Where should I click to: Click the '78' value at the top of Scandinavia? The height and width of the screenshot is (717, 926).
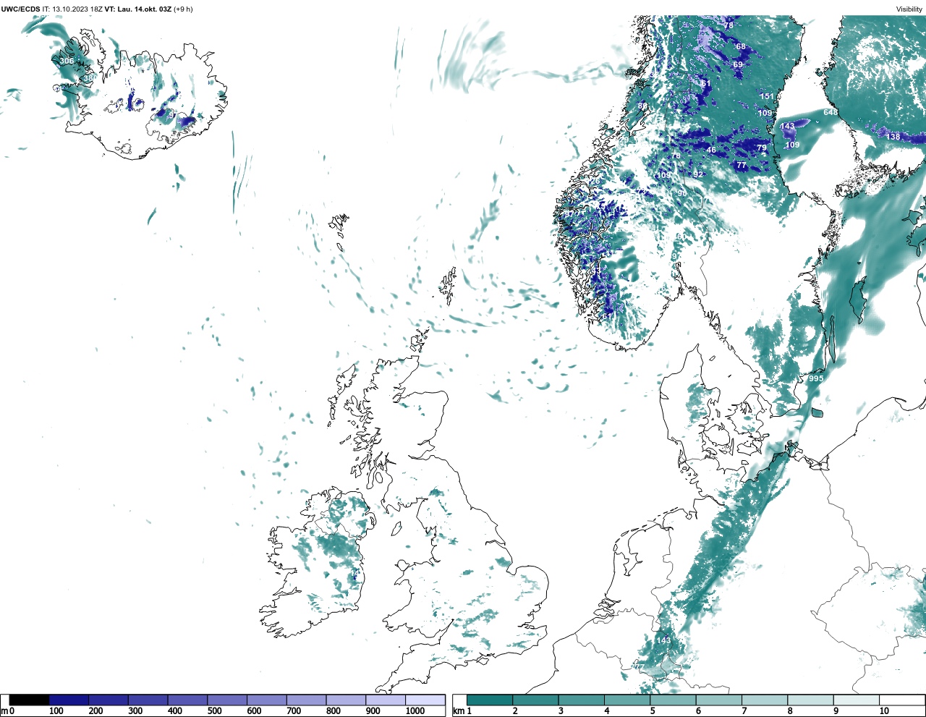tap(729, 25)
